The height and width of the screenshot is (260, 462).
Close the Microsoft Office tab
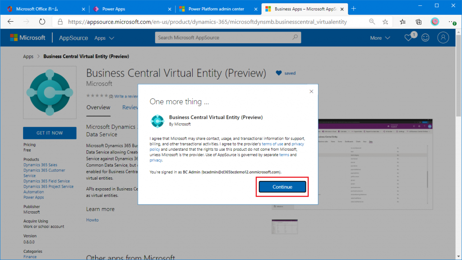coord(83,9)
